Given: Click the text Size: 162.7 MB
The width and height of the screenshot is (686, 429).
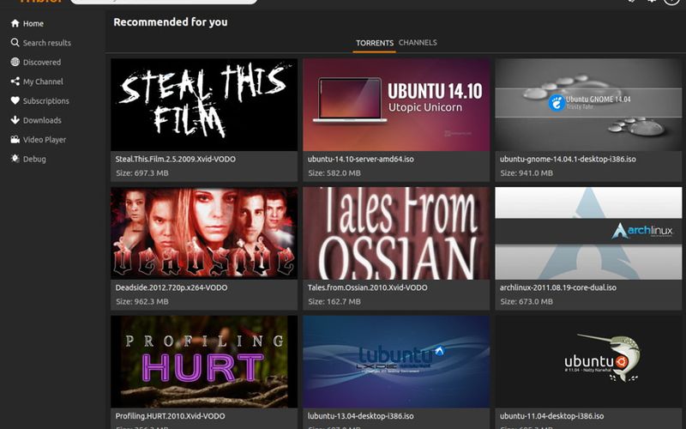Looking at the screenshot, I should tap(334, 302).
